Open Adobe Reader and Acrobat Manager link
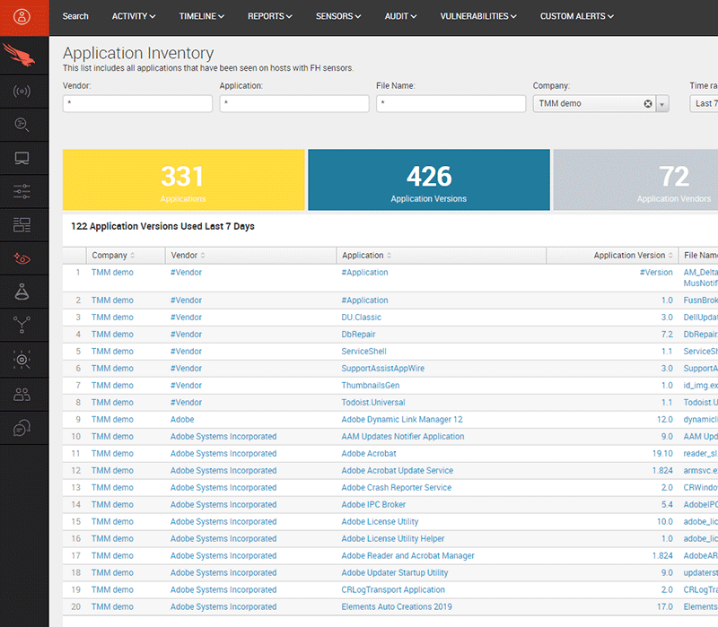The image size is (718, 627). (408, 555)
